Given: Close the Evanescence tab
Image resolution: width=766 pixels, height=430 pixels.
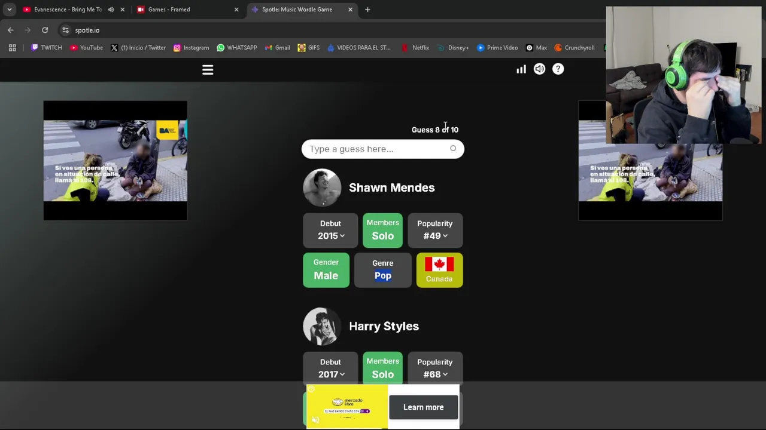Looking at the screenshot, I should [x=122, y=10].
